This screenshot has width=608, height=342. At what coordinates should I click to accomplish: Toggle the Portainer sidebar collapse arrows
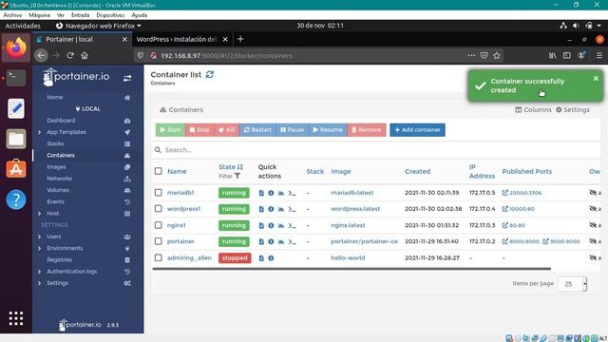pos(127,78)
